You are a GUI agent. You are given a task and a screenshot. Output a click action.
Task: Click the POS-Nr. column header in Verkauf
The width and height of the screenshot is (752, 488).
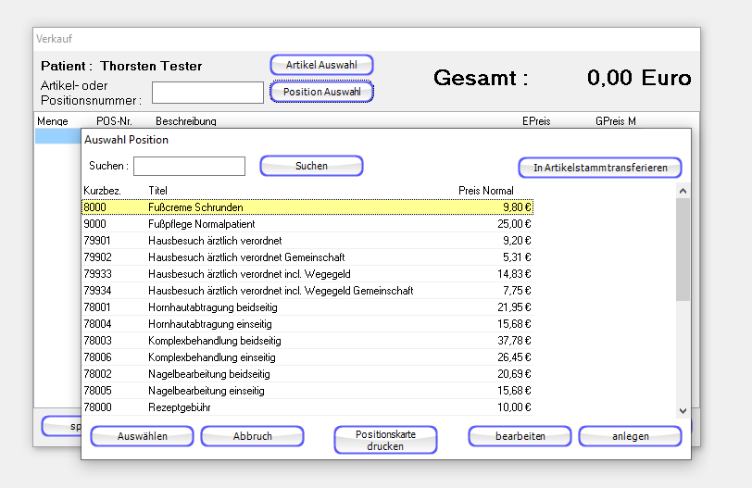pyautogui.click(x=114, y=121)
